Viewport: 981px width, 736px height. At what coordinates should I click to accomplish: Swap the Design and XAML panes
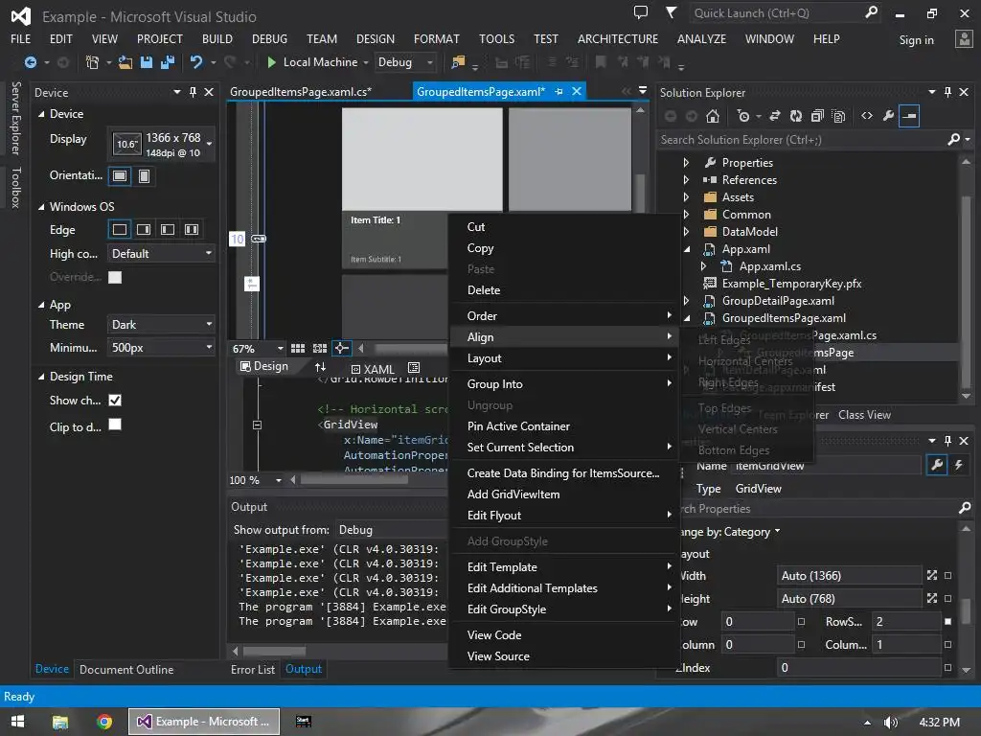320,367
